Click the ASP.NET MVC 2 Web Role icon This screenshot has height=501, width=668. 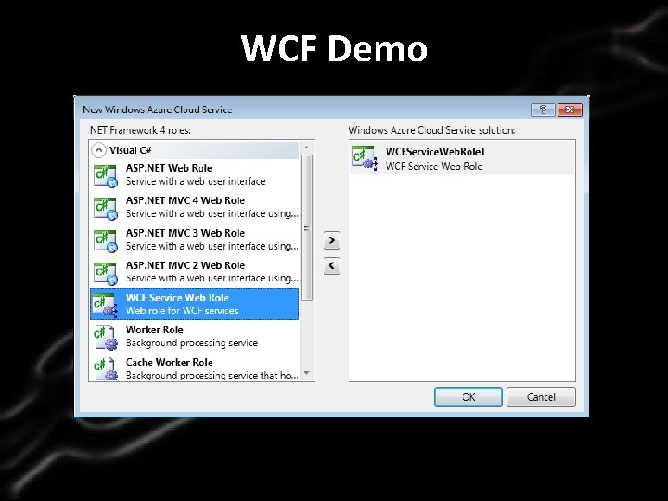pos(105,273)
